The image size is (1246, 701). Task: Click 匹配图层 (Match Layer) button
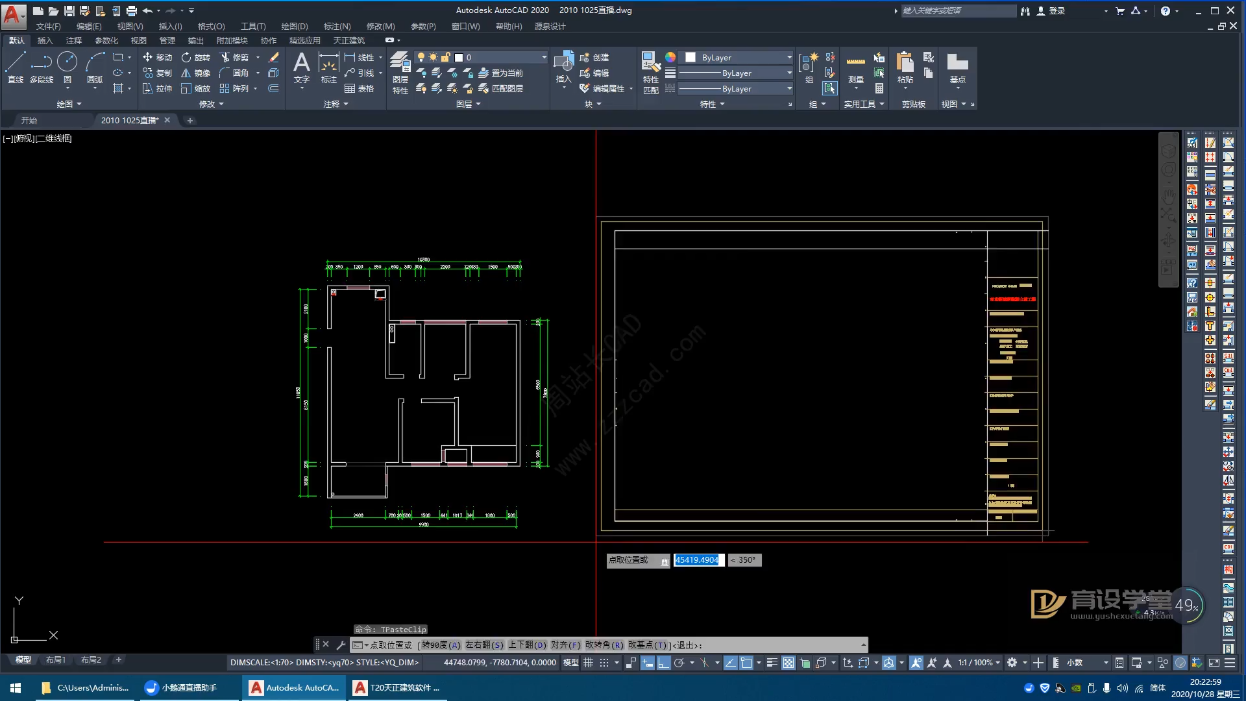[x=500, y=88]
